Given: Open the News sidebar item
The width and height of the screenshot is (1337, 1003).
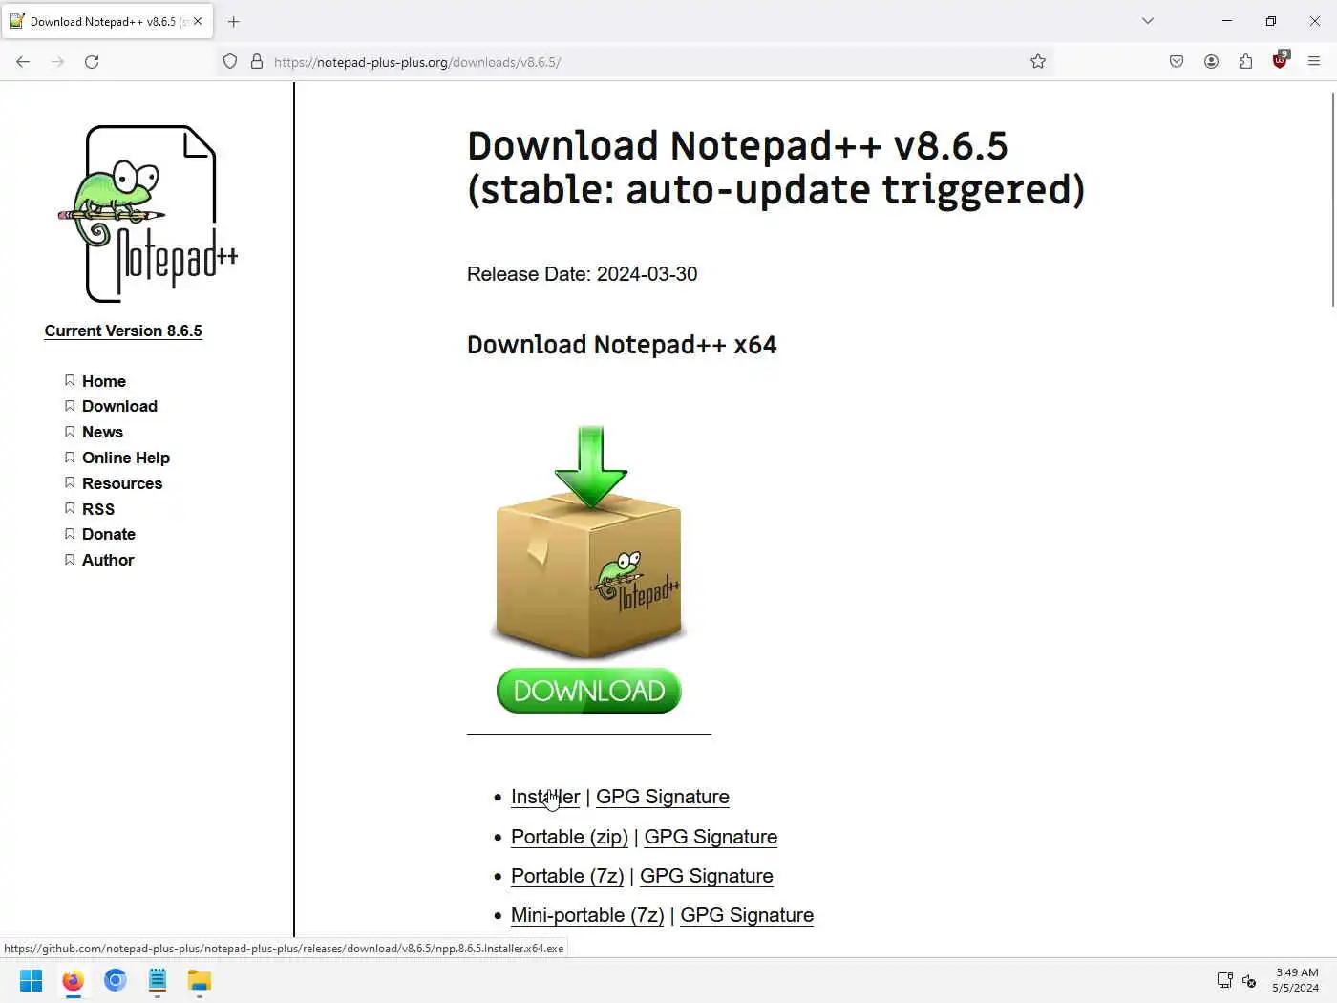Looking at the screenshot, I should coord(102,432).
